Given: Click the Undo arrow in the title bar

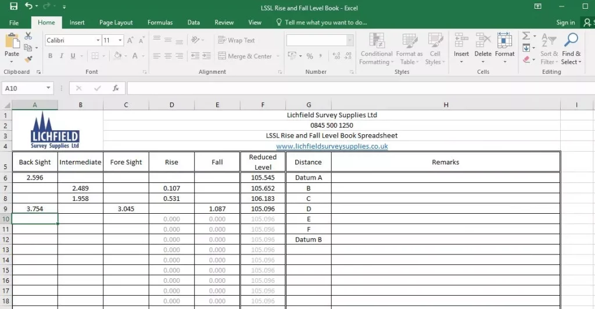Looking at the screenshot, I should [28, 6].
